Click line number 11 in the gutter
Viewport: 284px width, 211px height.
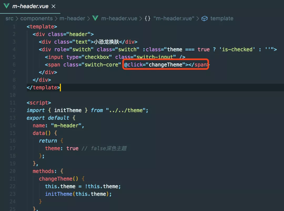point(13,103)
